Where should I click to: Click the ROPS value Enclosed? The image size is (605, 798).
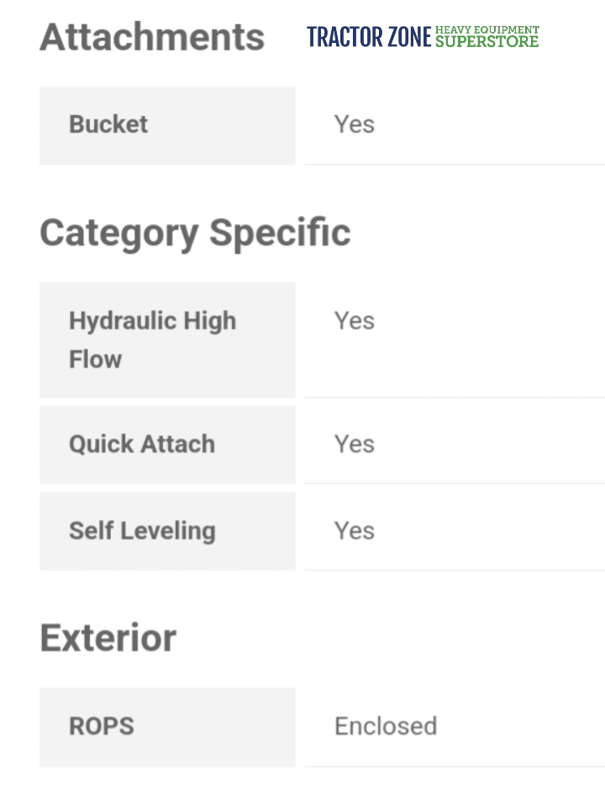point(386,727)
